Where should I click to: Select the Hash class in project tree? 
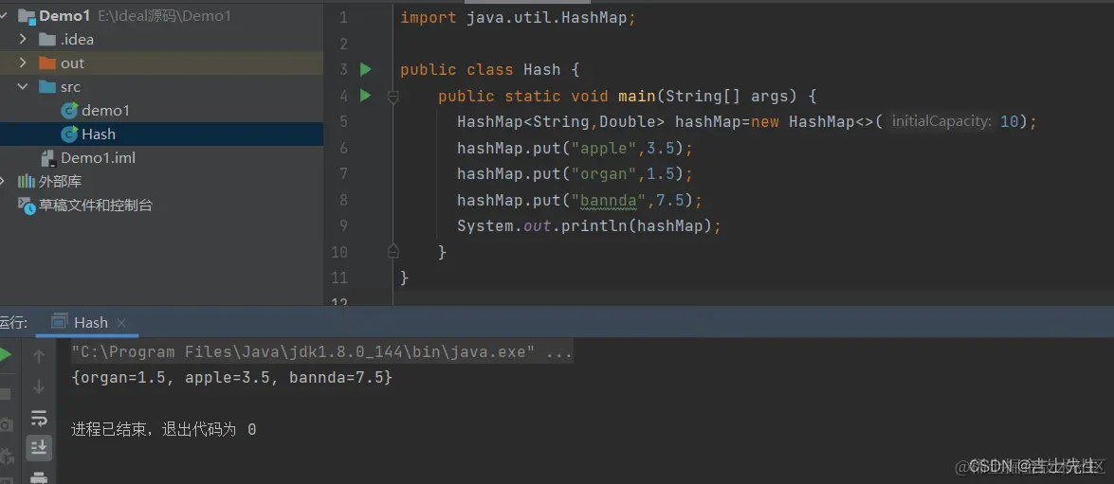[161, 134]
